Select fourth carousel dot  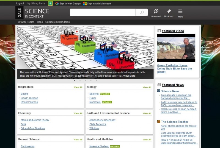91,81
